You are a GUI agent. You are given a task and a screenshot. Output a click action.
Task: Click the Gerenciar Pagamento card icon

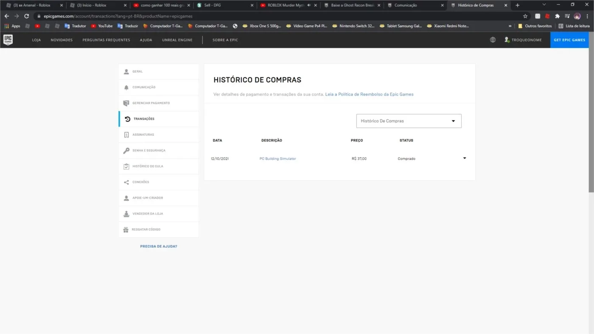pos(126,103)
